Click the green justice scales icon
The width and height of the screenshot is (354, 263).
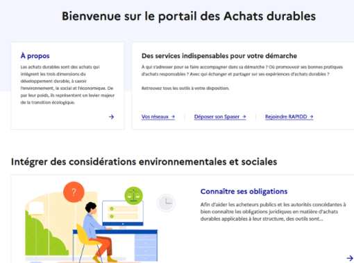coord(133,196)
